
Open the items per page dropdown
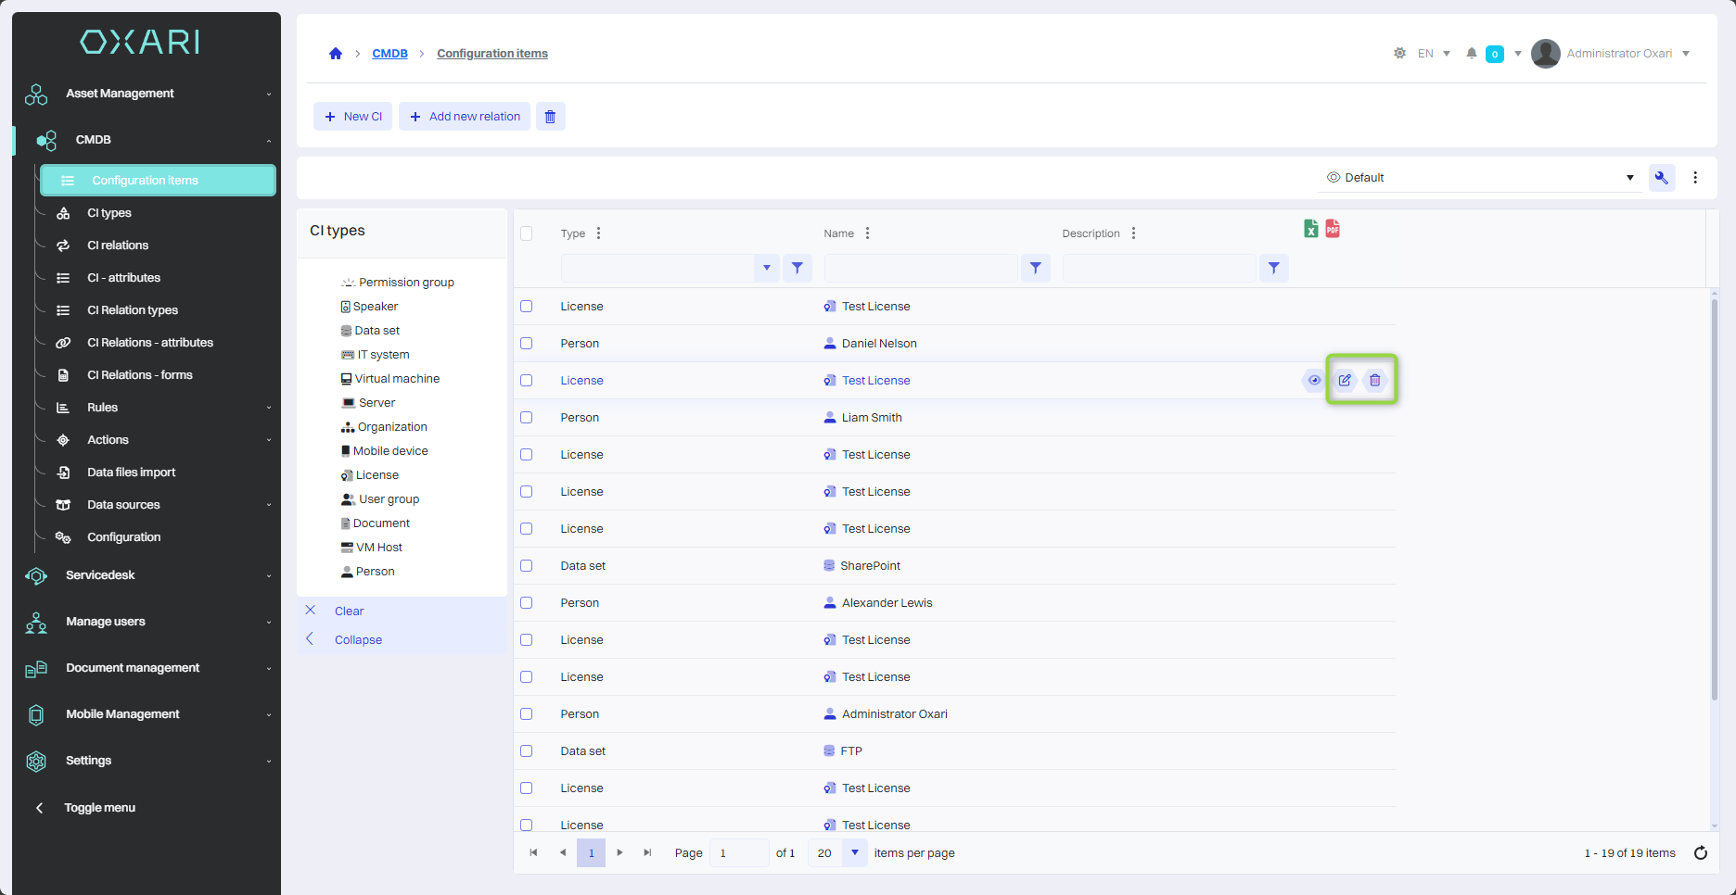pyautogui.click(x=854, y=853)
